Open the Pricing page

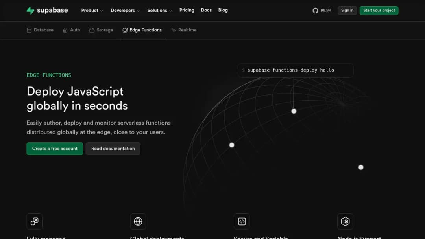(187, 10)
